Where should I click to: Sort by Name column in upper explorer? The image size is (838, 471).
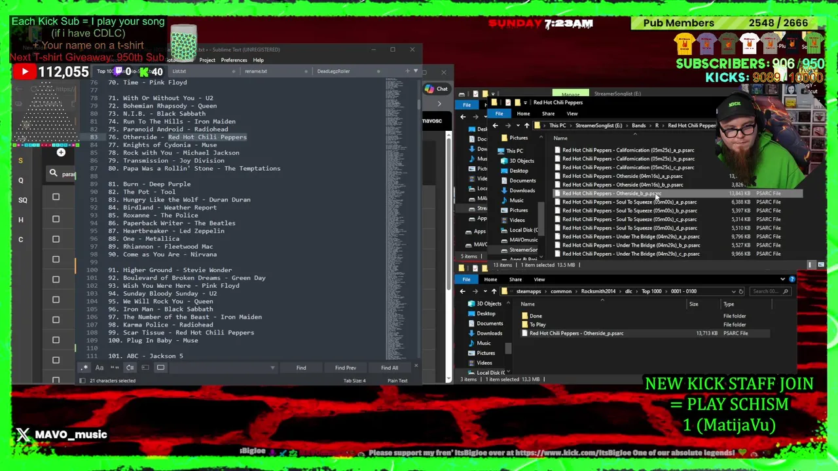click(560, 138)
